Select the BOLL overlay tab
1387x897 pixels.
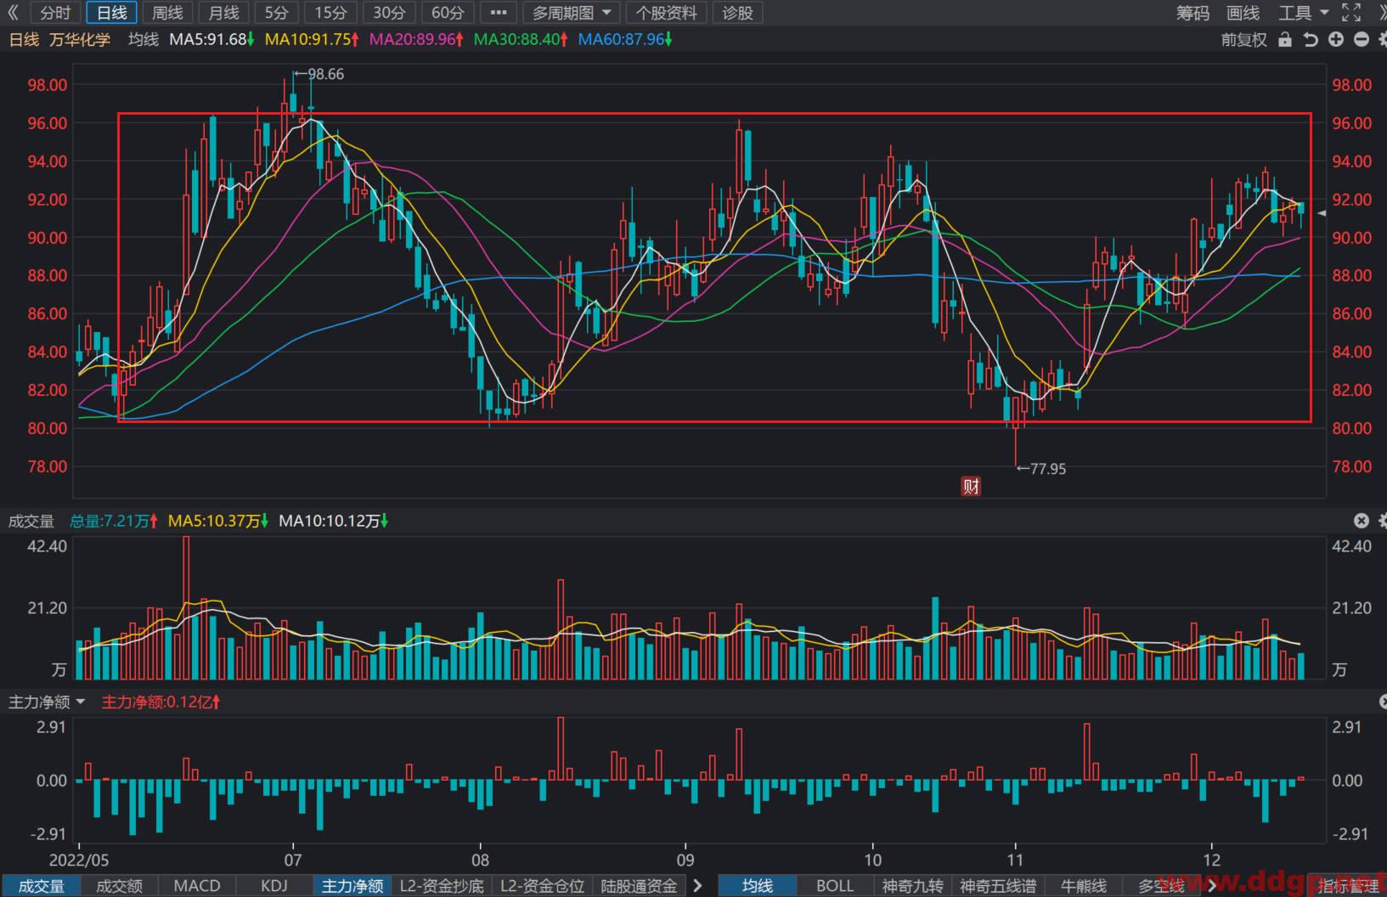(835, 886)
